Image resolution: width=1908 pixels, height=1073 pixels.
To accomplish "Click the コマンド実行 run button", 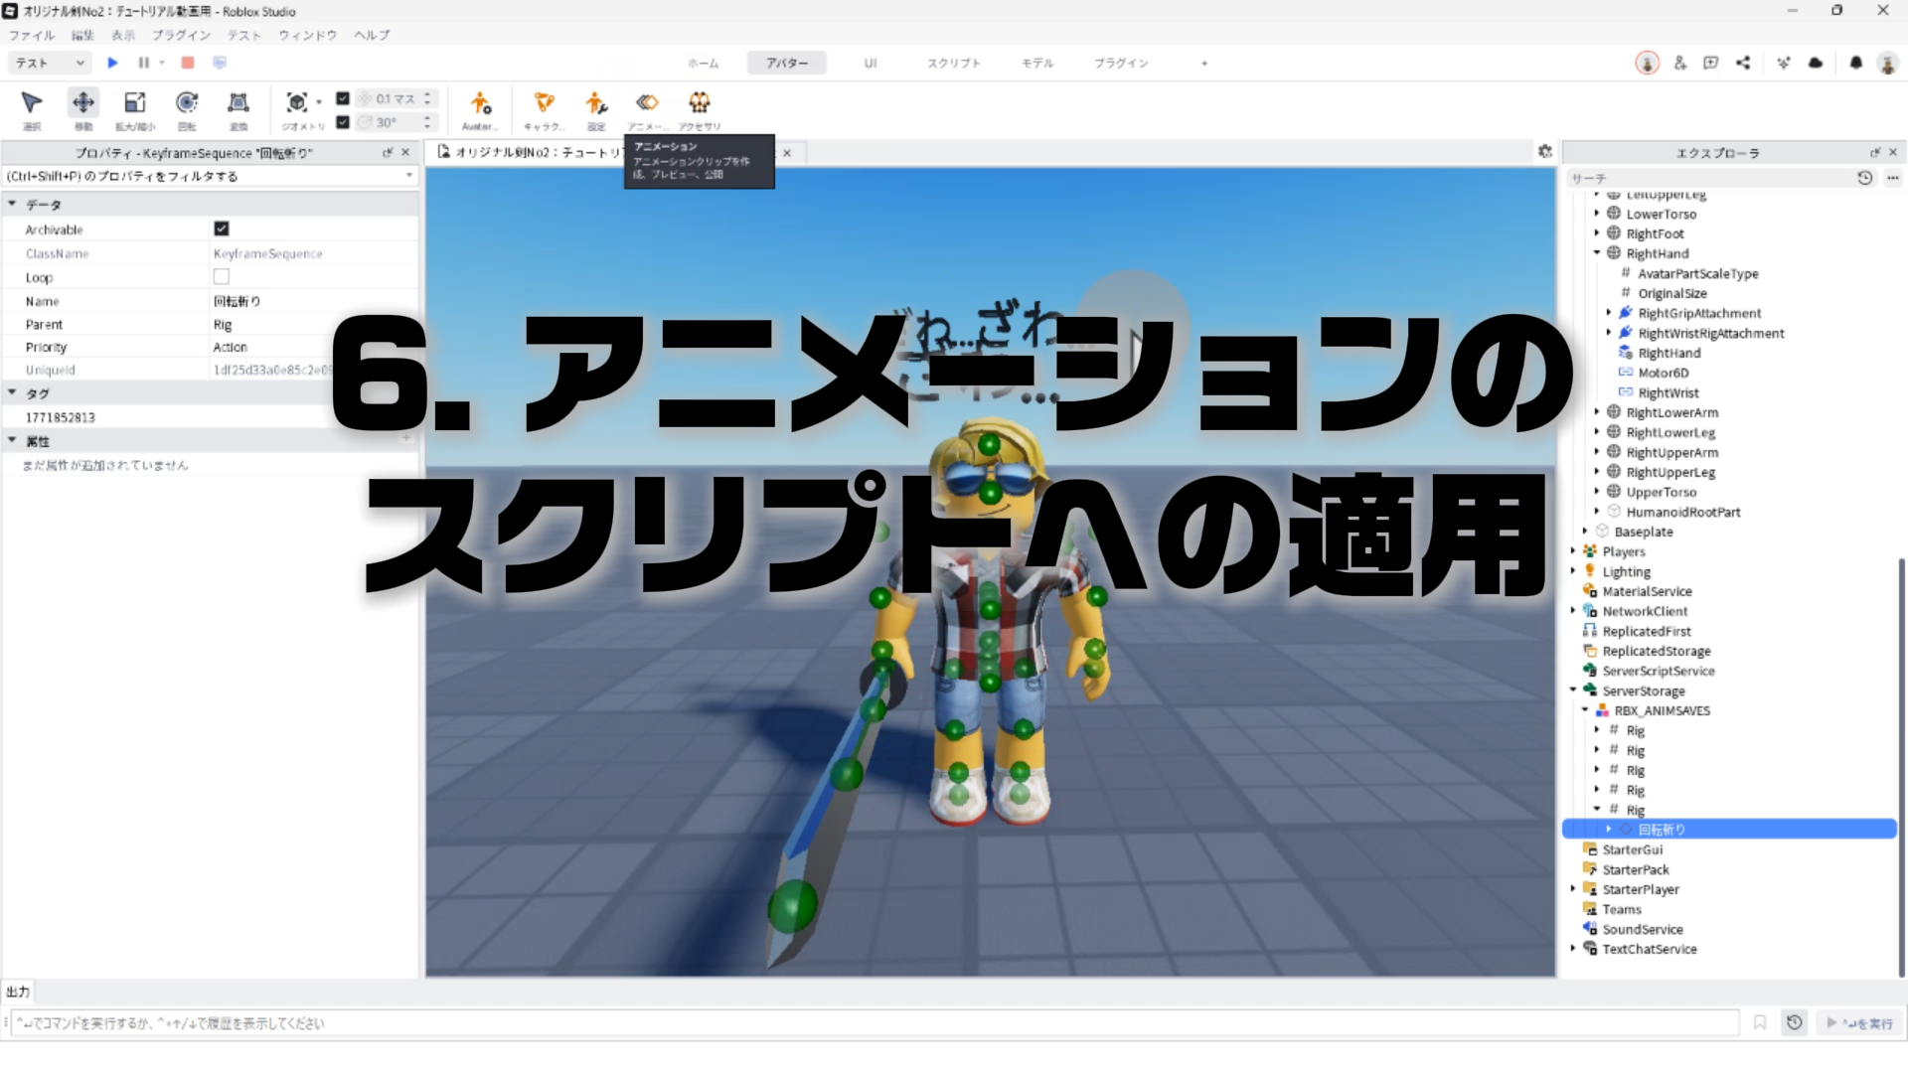I will [x=1860, y=1022].
